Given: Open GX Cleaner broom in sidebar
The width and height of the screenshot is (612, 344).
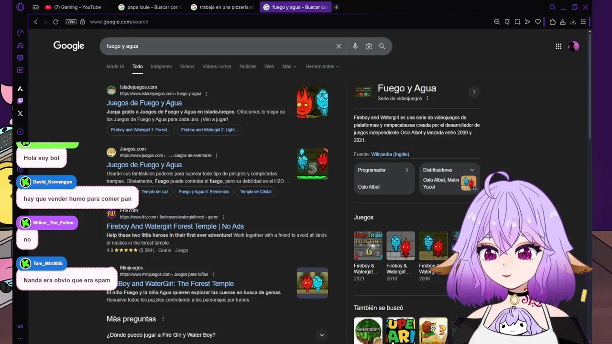Looking at the screenshot, I should pyautogui.click(x=20, y=45).
